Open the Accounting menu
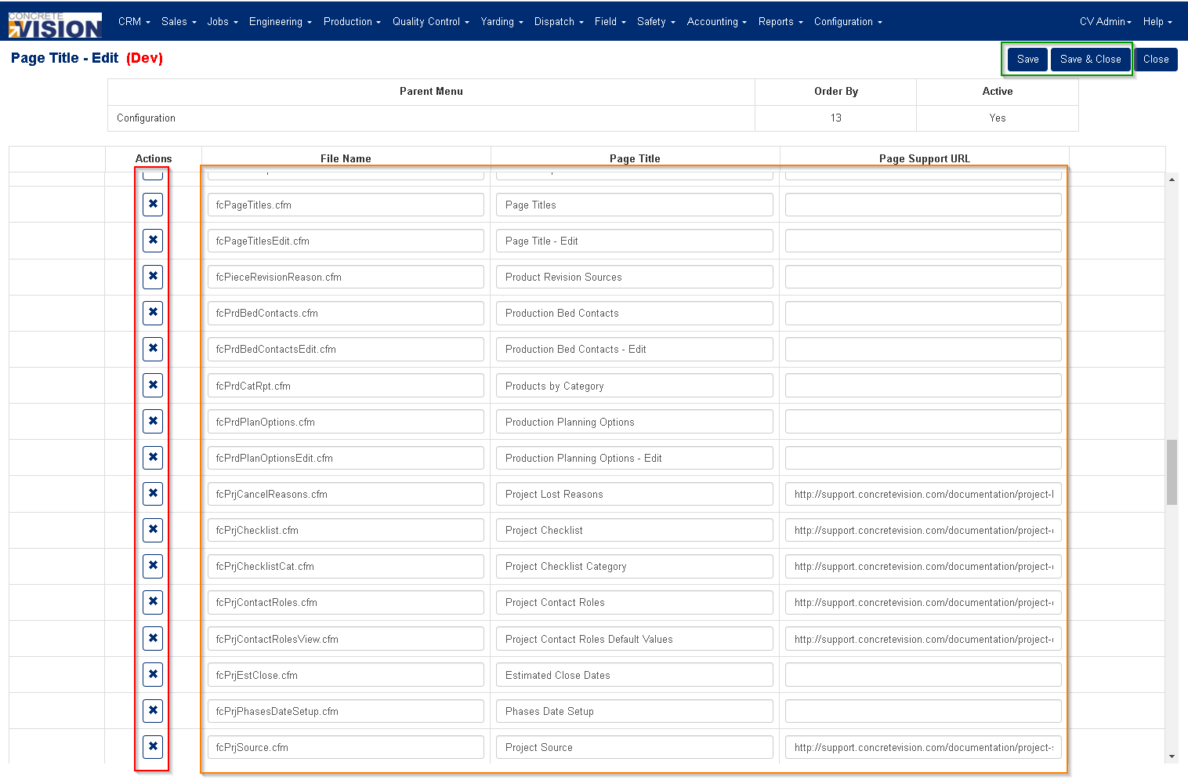Image resolution: width=1188 pixels, height=780 pixels. pos(716,22)
